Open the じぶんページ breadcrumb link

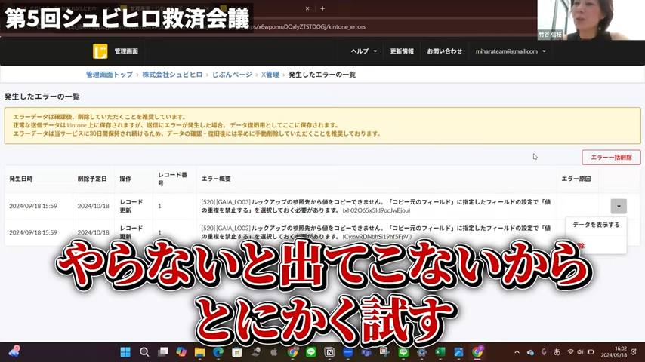pyautogui.click(x=232, y=75)
